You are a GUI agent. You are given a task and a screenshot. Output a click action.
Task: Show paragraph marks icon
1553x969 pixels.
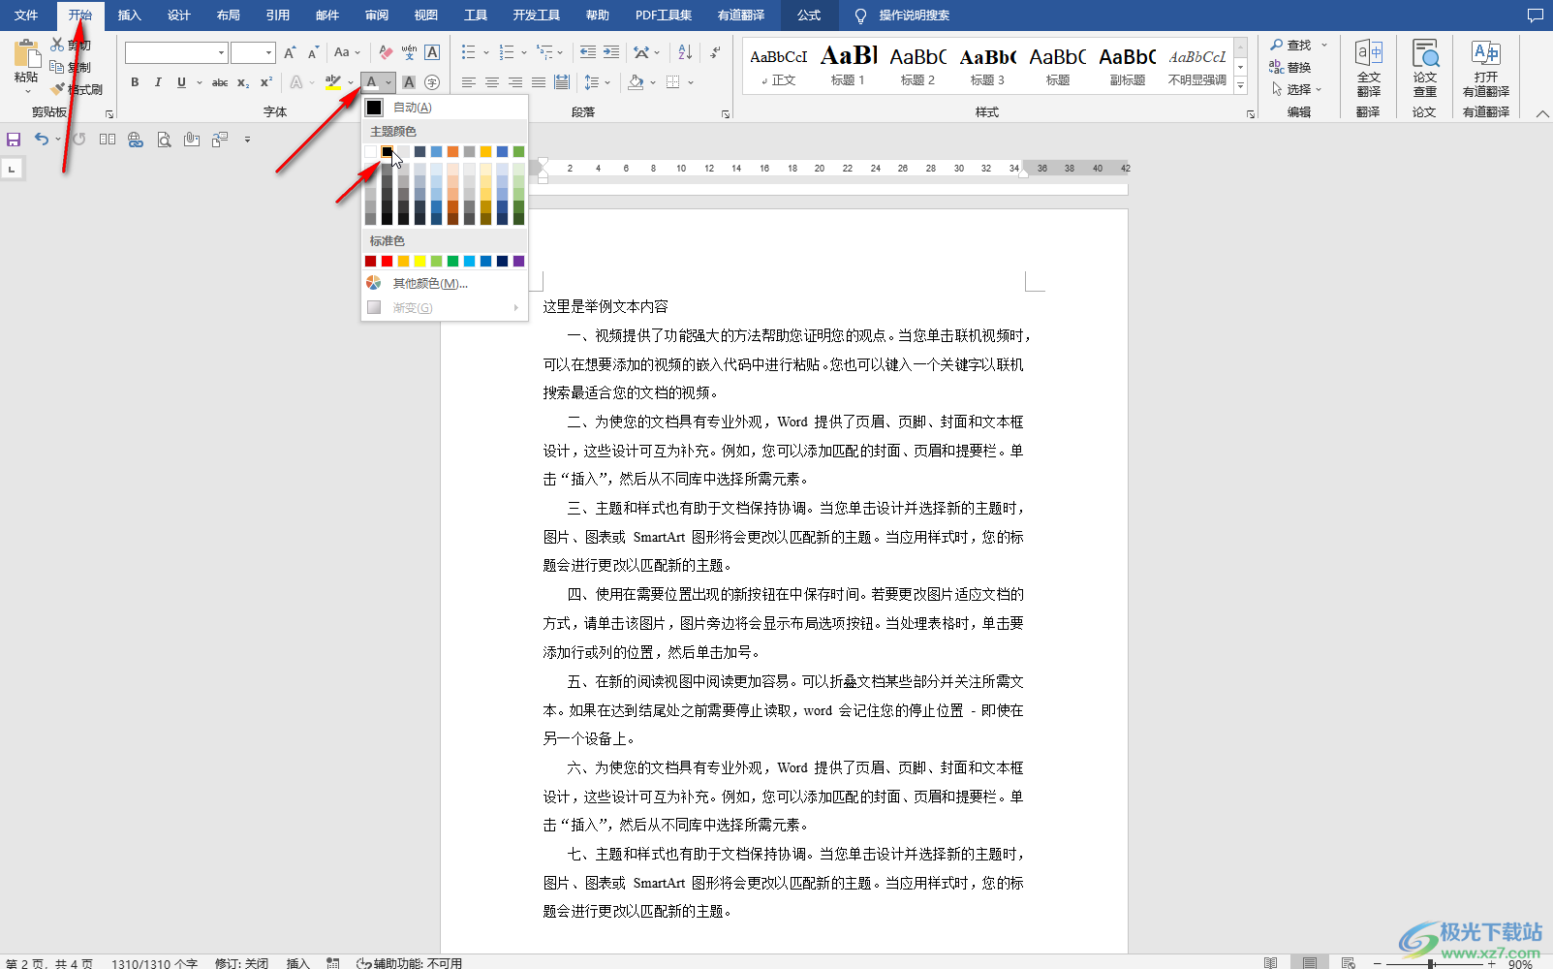[x=715, y=52]
